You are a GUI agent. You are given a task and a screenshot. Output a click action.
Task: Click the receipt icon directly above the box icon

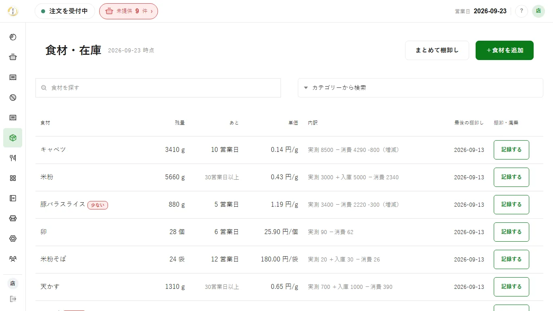(x=13, y=118)
